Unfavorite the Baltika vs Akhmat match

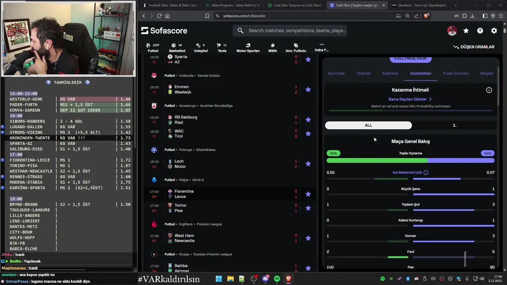pos(308,268)
